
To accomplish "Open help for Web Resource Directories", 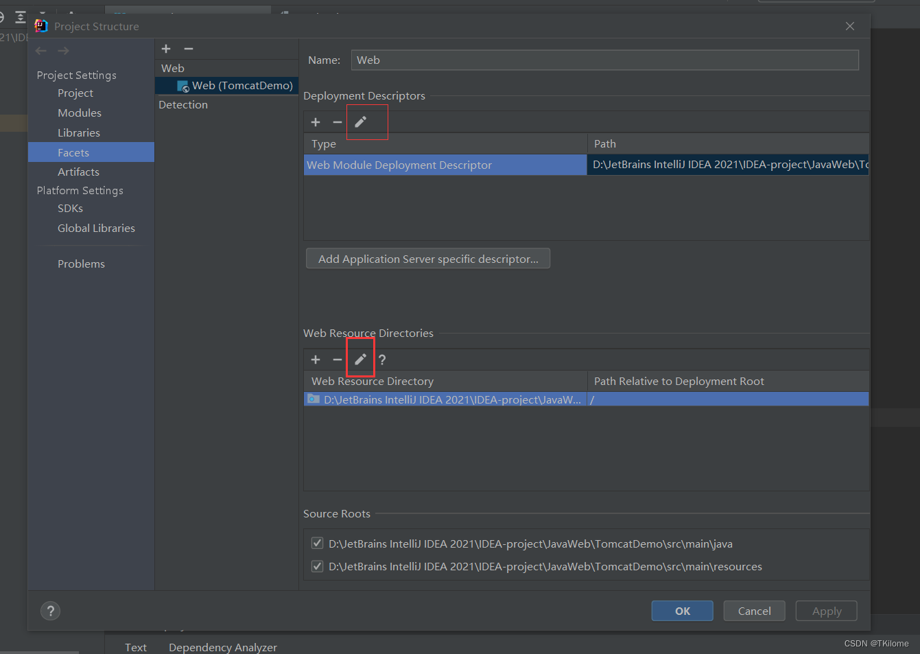I will click(382, 360).
